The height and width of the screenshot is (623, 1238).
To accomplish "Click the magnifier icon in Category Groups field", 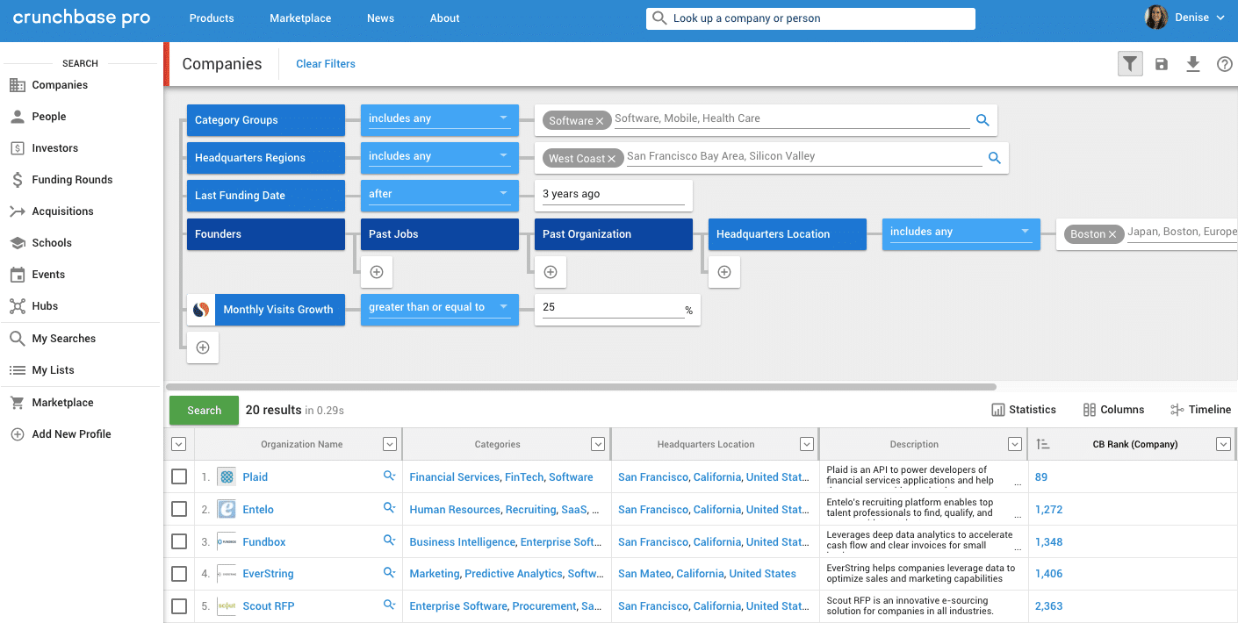I will pyautogui.click(x=982, y=120).
